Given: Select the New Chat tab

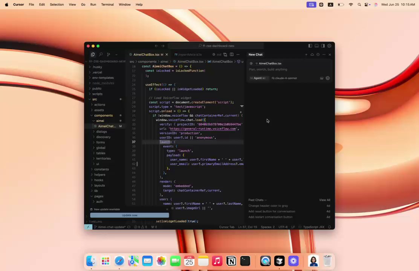Looking at the screenshot, I should tap(255, 55).
